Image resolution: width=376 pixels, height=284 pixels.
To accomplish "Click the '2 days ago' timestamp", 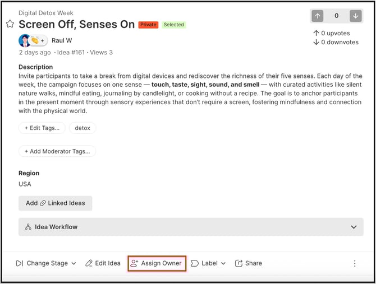I will pyautogui.click(x=35, y=53).
